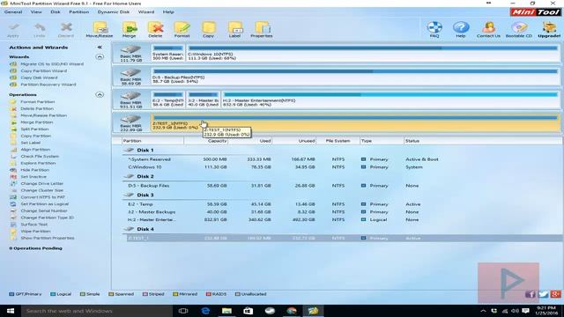
Task: Open the Dynamic Disk menu
Action: point(114,11)
